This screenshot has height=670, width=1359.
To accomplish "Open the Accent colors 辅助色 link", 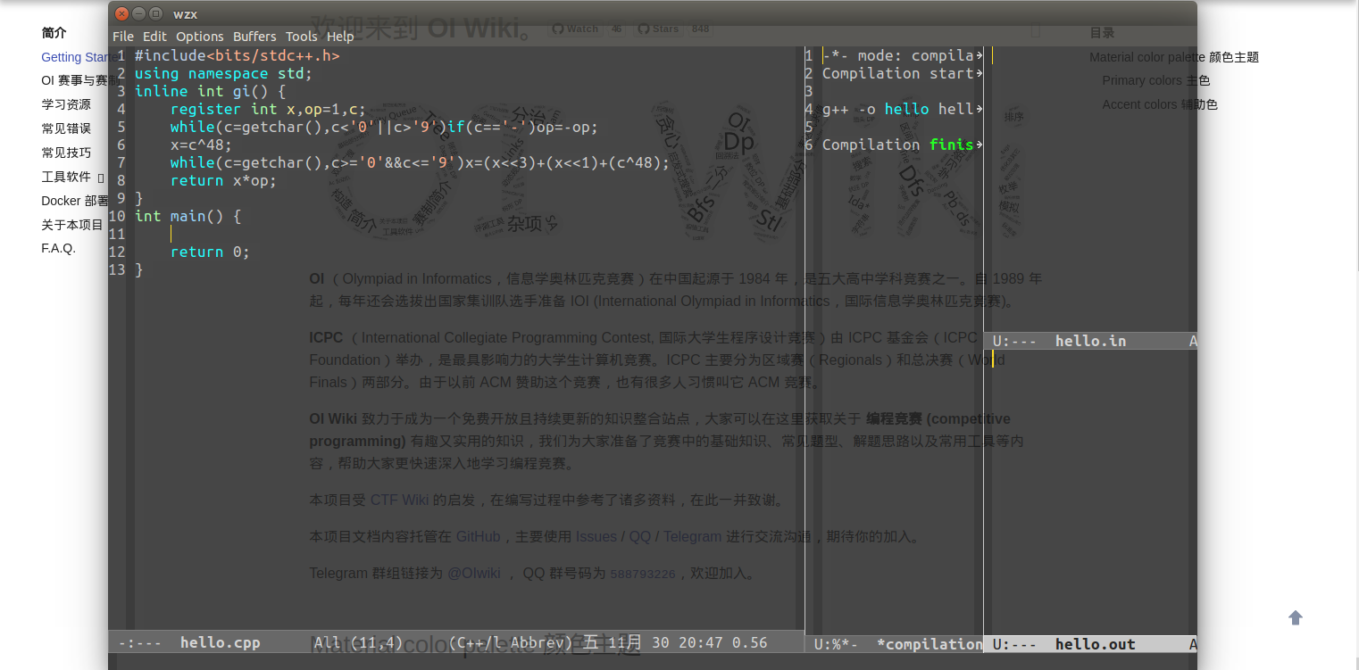I will tap(1159, 104).
